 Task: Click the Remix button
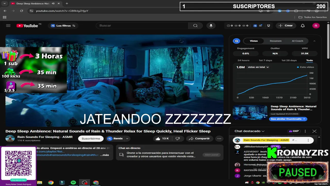(115, 138)
